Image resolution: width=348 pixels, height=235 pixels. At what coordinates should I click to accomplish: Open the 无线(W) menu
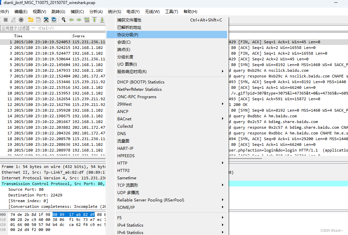tap(152, 11)
